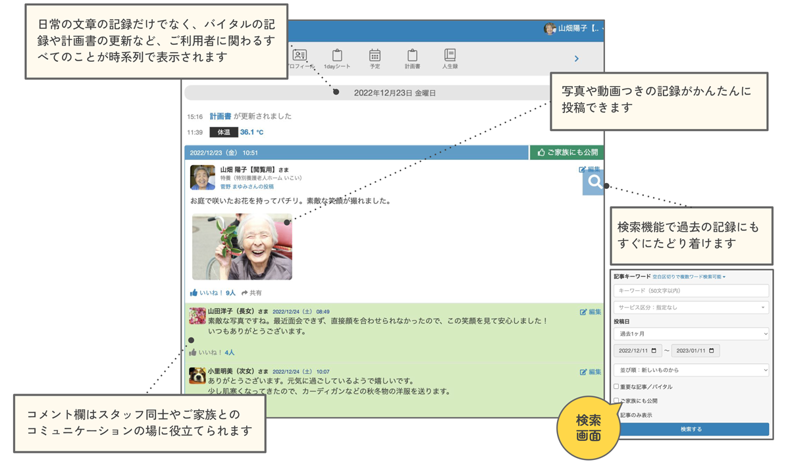Viewport: 790px width, 462px height.
Task: Click the 検索する search button
Action: [x=691, y=429]
